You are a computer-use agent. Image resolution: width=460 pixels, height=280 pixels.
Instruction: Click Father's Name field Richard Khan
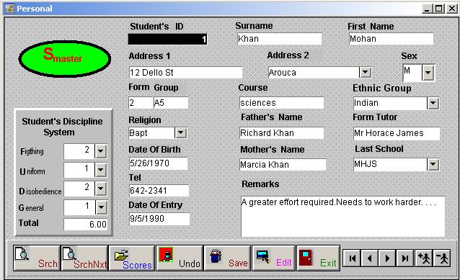282,133
